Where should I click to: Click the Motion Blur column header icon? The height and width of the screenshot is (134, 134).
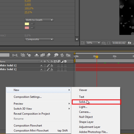(x=58, y=61)
